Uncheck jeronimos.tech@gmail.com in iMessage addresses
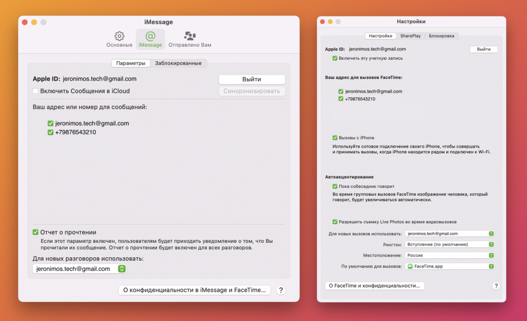527x321 pixels. [x=50, y=123]
